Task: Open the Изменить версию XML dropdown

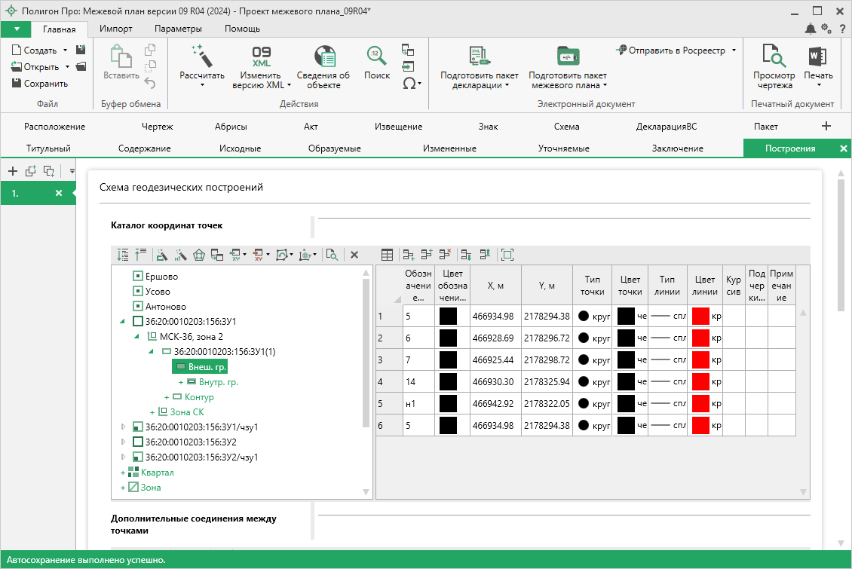Action: (260, 81)
